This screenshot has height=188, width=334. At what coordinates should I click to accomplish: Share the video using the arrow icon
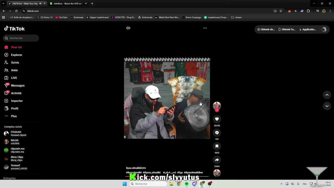pyautogui.click(x=217, y=160)
